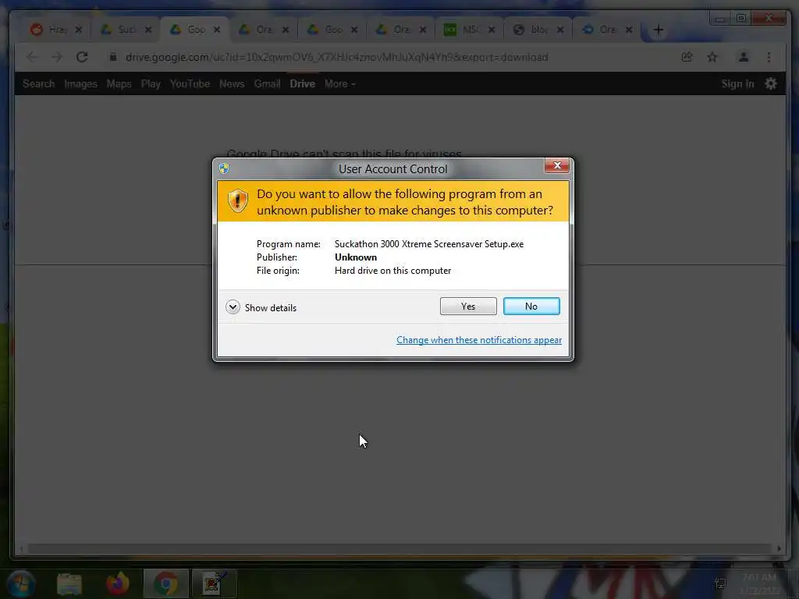
Task: Click the 'Unknown' publisher text
Action: coord(356,257)
